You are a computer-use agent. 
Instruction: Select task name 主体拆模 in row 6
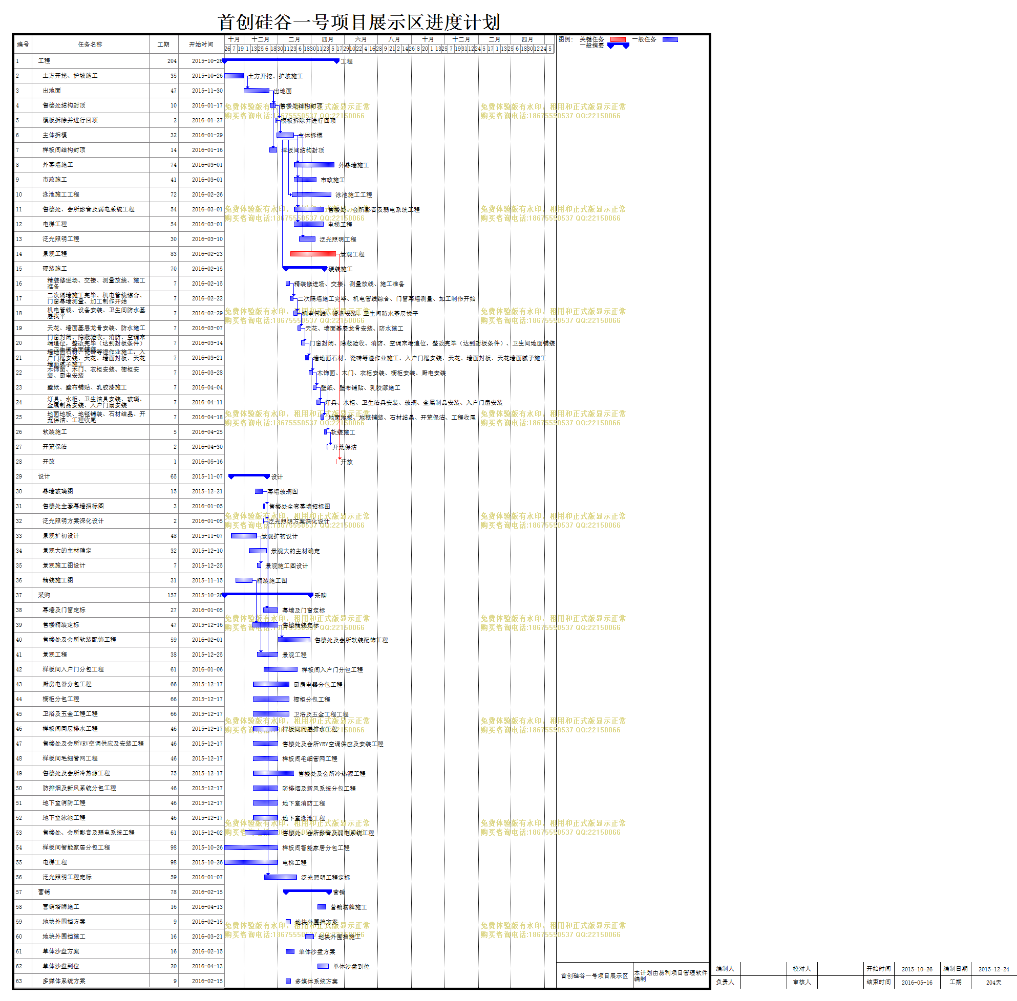[x=55, y=135]
